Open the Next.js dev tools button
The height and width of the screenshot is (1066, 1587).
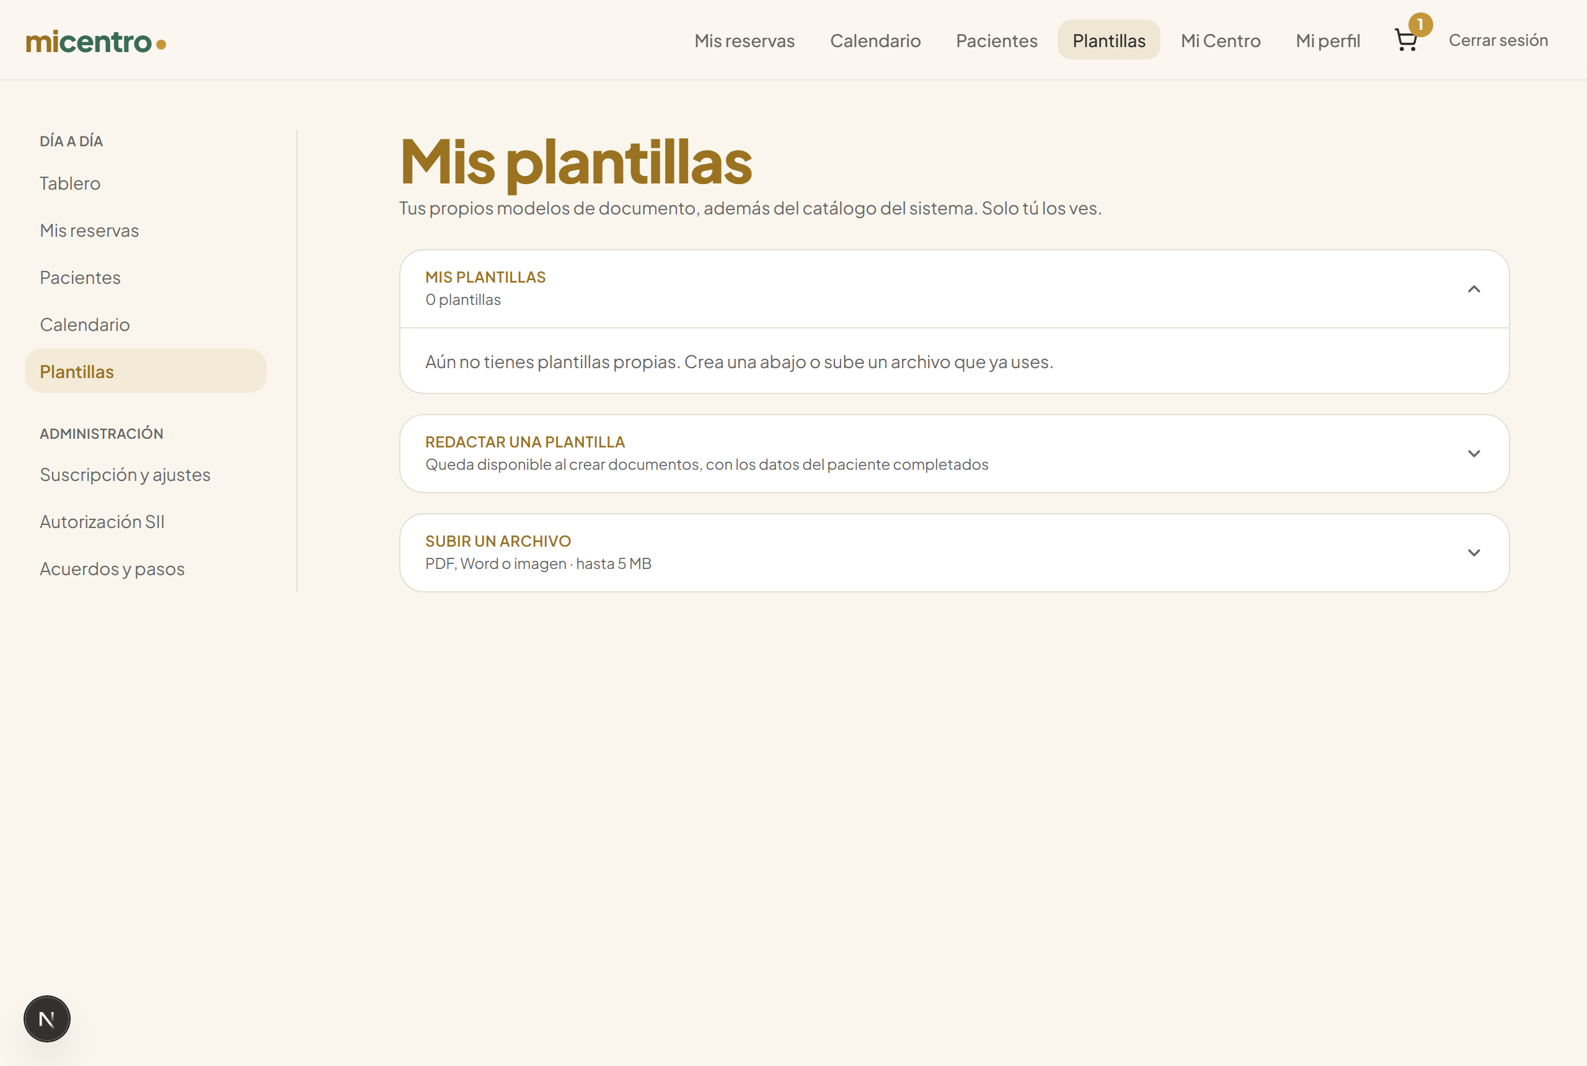click(47, 1018)
